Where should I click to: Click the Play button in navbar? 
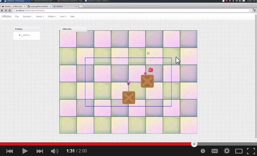coord(17,16)
